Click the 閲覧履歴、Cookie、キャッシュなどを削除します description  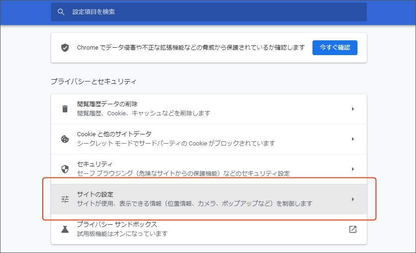(143, 113)
